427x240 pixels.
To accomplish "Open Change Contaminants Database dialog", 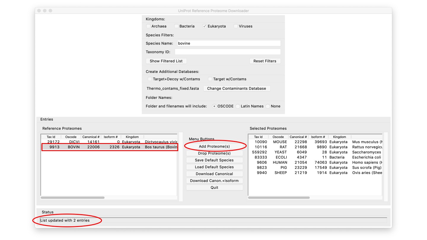I will tap(237, 88).
